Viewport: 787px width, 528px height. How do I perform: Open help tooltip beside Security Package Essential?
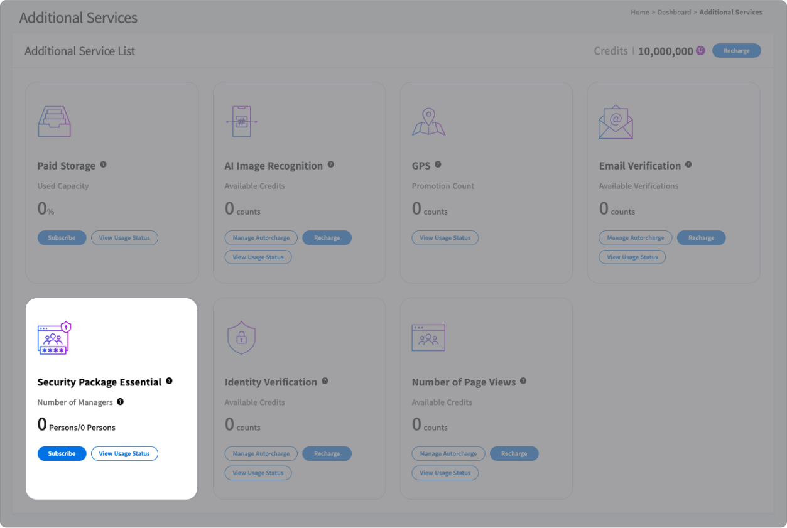click(169, 381)
